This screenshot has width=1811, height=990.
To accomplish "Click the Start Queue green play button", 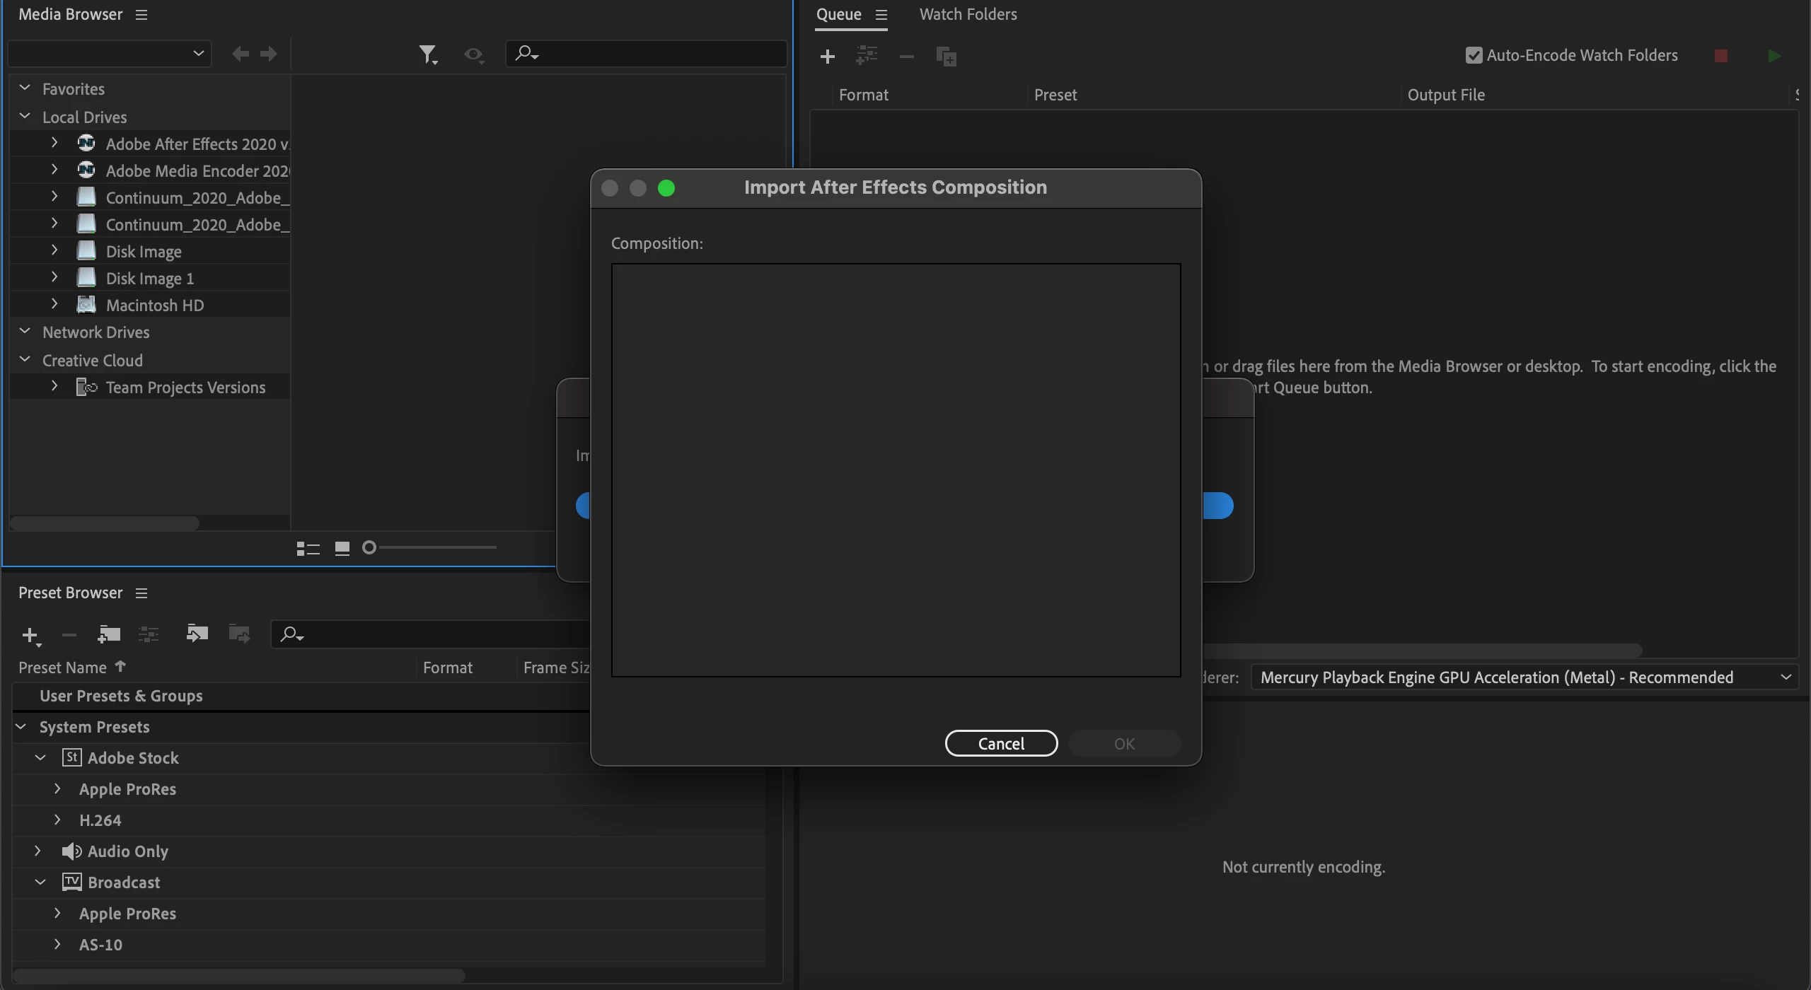I will pyautogui.click(x=1774, y=56).
